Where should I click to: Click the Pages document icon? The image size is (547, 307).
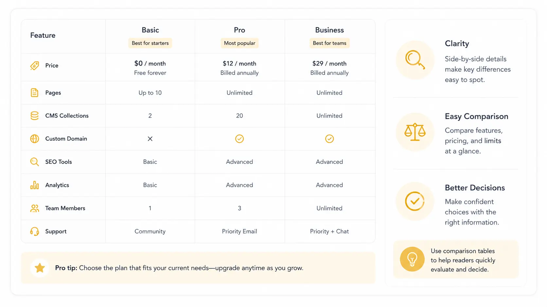(34, 93)
